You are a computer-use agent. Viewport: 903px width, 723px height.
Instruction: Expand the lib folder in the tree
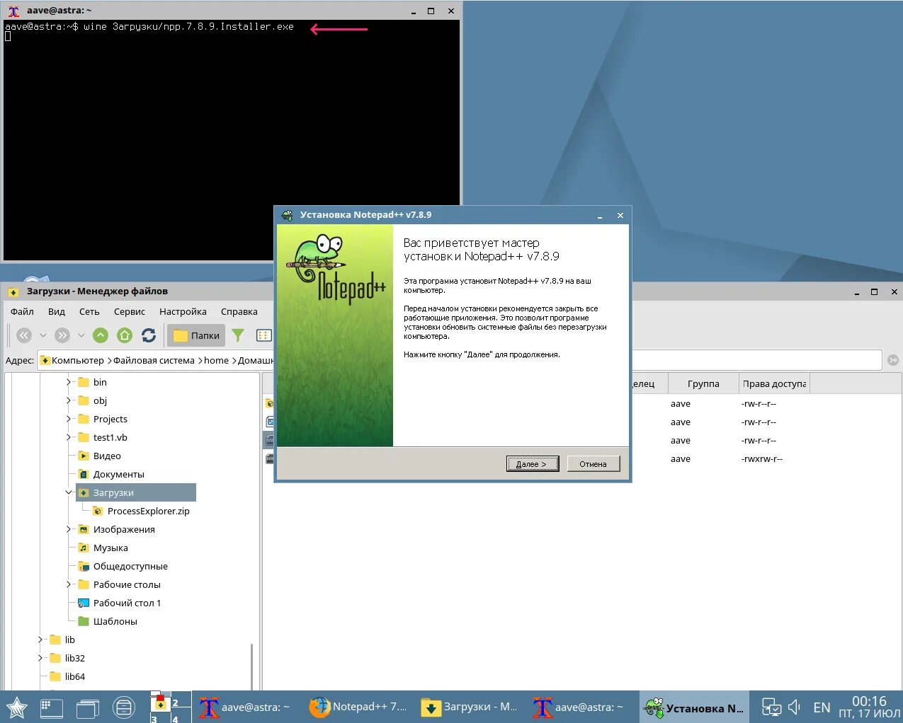[x=41, y=640]
